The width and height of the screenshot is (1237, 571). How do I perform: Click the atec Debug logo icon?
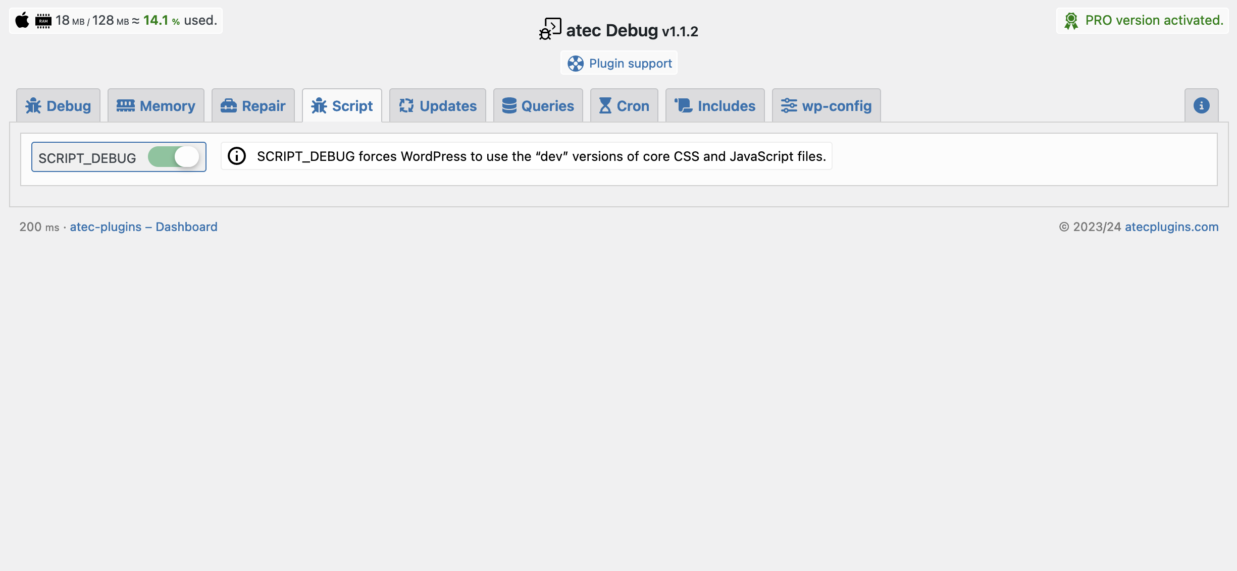click(550, 29)
